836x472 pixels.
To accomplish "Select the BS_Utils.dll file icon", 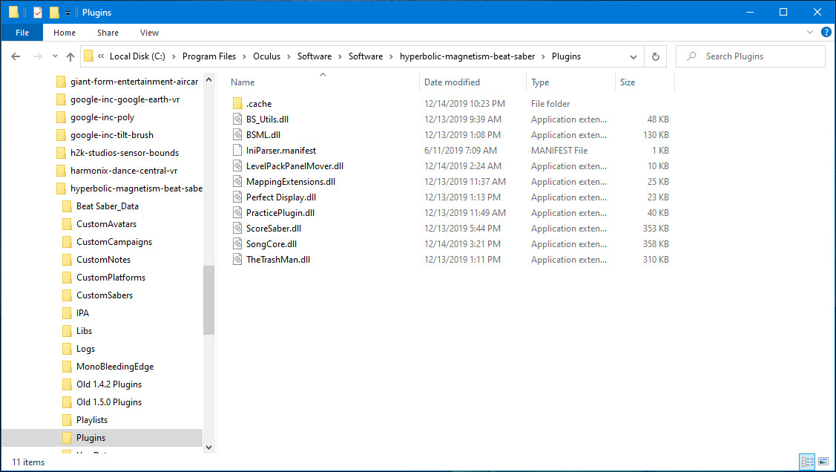I will [x=237, y=119].
